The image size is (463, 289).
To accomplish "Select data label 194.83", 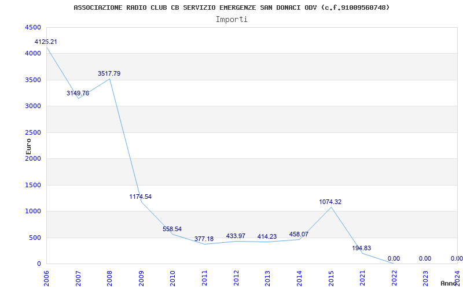I will tap(361, 248).
